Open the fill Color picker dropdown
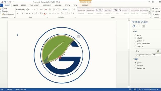The image size is (161, 91). (158, 51)
